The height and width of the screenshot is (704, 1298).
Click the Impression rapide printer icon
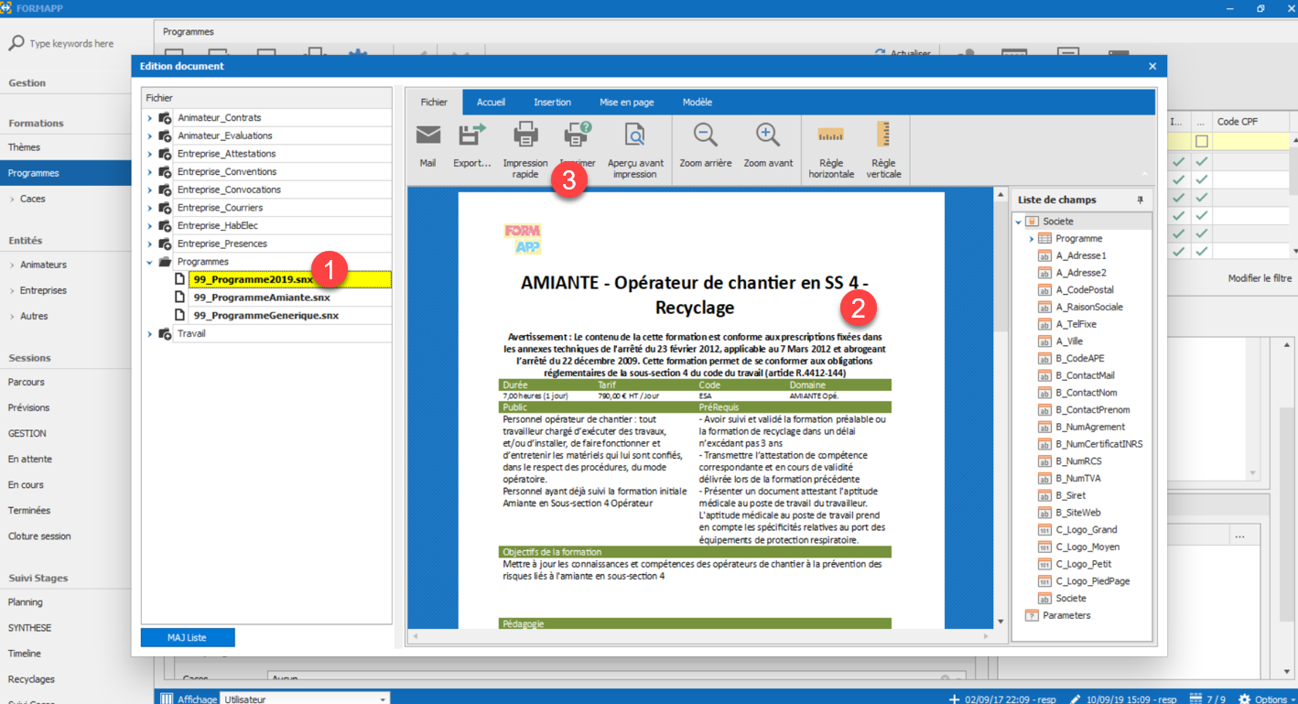pos(525,135)
